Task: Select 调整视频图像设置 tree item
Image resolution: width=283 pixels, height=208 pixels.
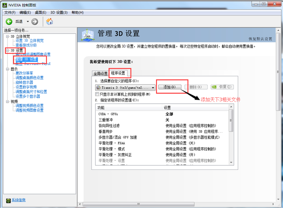Action: click(29, 110)
